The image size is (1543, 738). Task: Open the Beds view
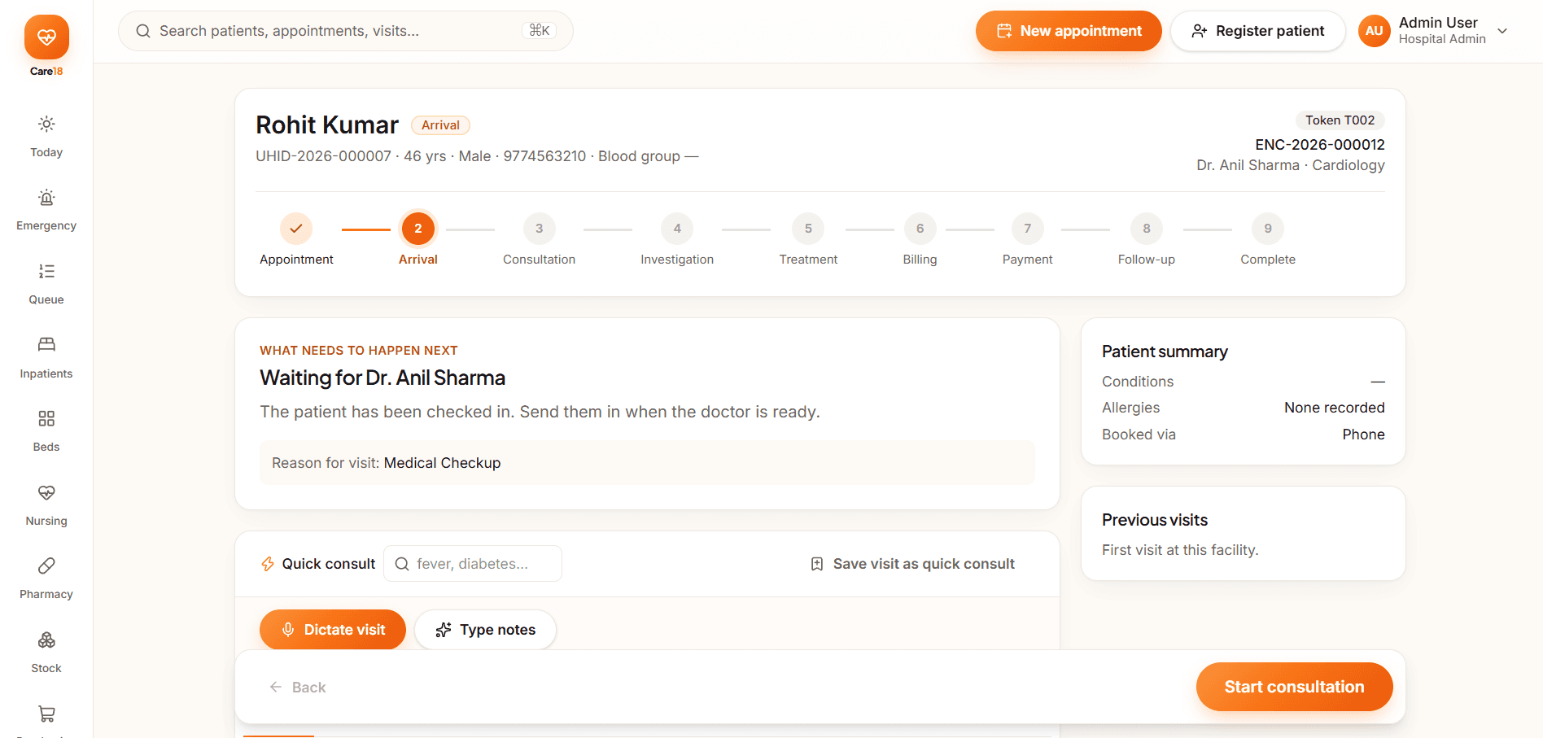tap(46, 431)
